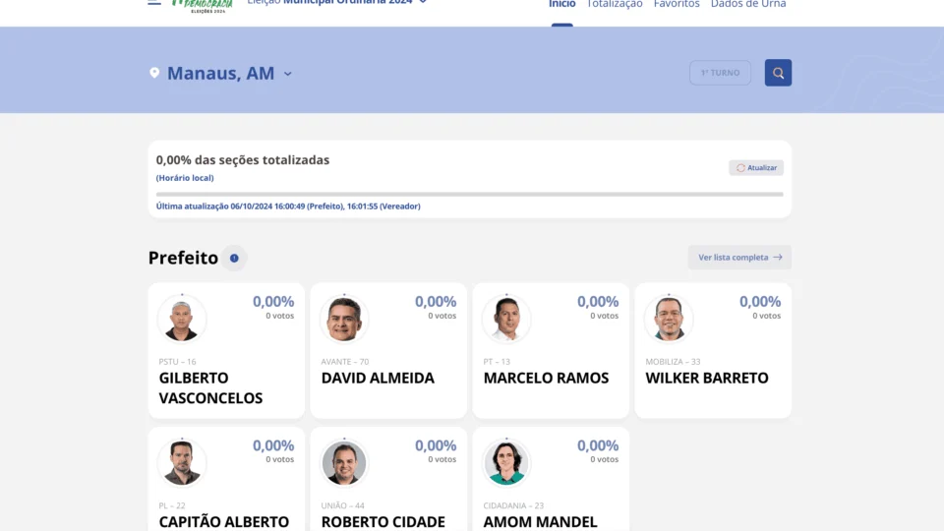Click the PT – 13 party label
Viewport: 944px width, 531px height.
(497, 362)
